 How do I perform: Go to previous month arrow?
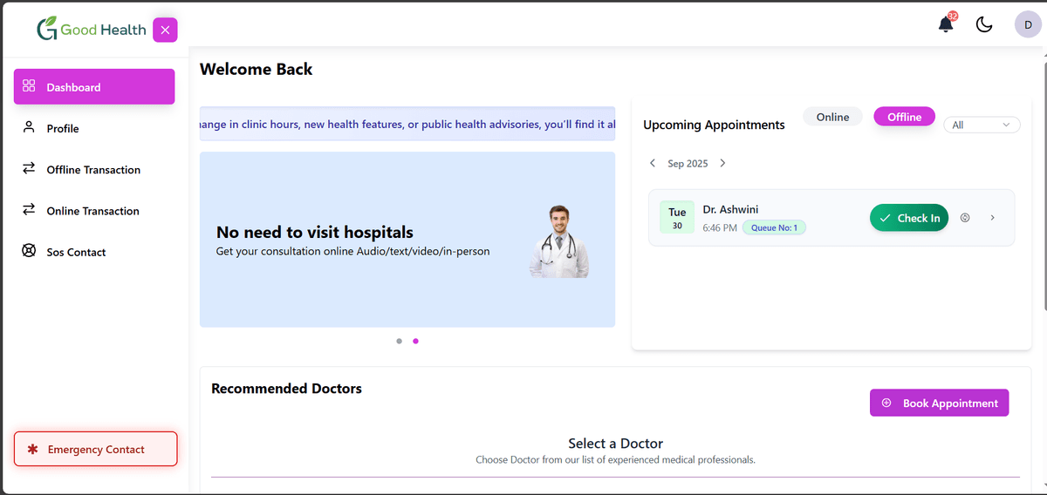click(x=653, y=163)
